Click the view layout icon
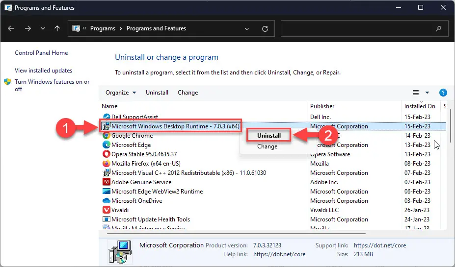The width and height of the screenshot is (455, 267). click(x=416, y=93)
